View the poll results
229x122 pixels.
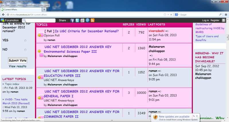(17, 66)
